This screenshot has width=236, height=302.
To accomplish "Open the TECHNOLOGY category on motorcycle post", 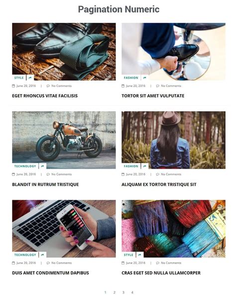I will pyautogui.click(x=25, y=166).
